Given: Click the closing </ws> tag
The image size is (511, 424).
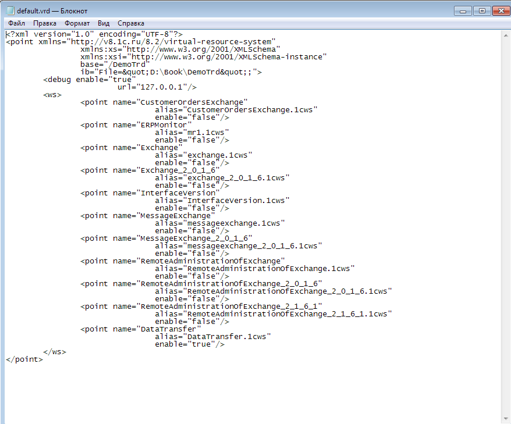Looking at the screenshot, I should pyautogui.click(x=55, y=352).
